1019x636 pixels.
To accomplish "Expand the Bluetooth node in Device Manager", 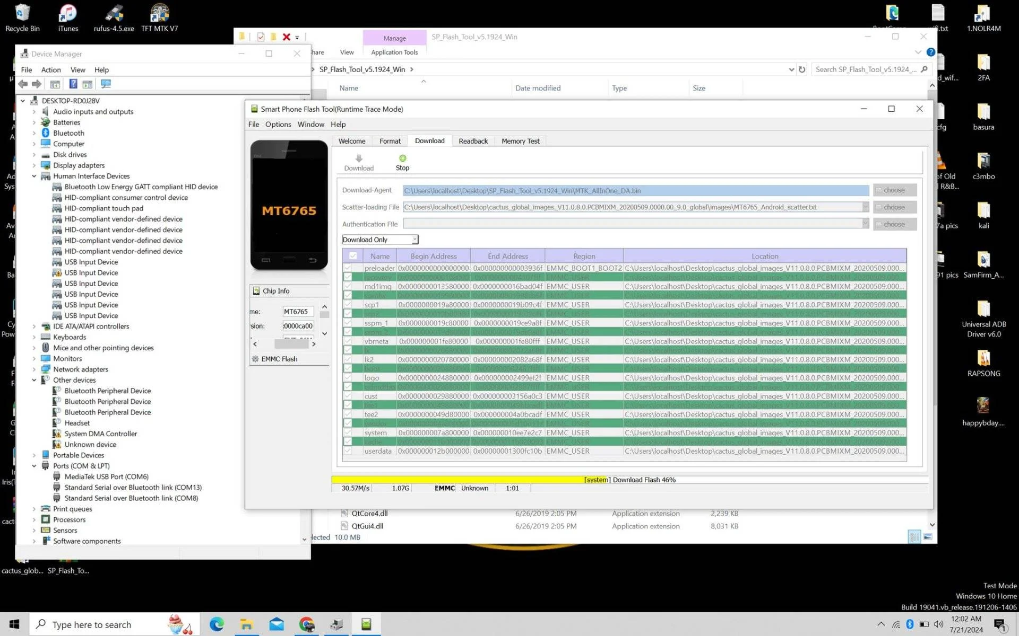I will (x=34, y=133).
